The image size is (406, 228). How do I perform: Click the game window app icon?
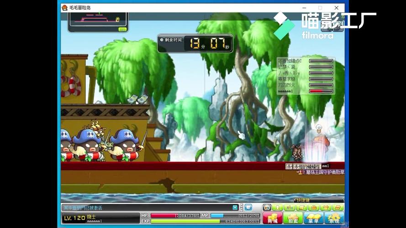65,8
